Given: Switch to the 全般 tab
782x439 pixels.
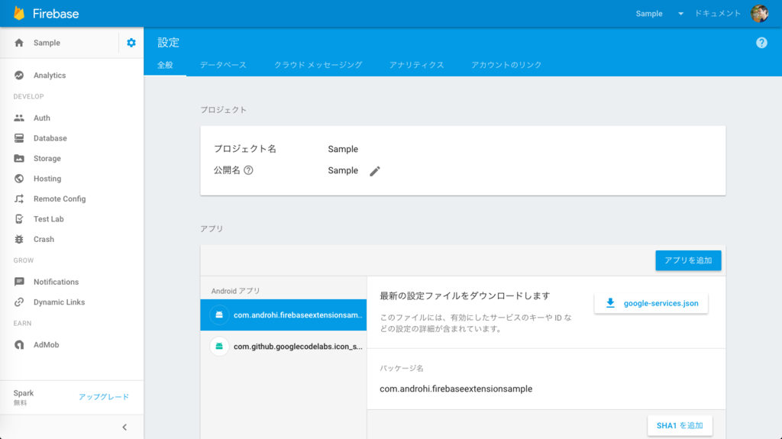Looking at the screenshot, I should 165,65.
